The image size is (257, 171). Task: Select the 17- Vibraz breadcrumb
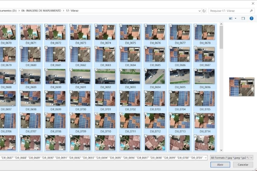[72, 11]
